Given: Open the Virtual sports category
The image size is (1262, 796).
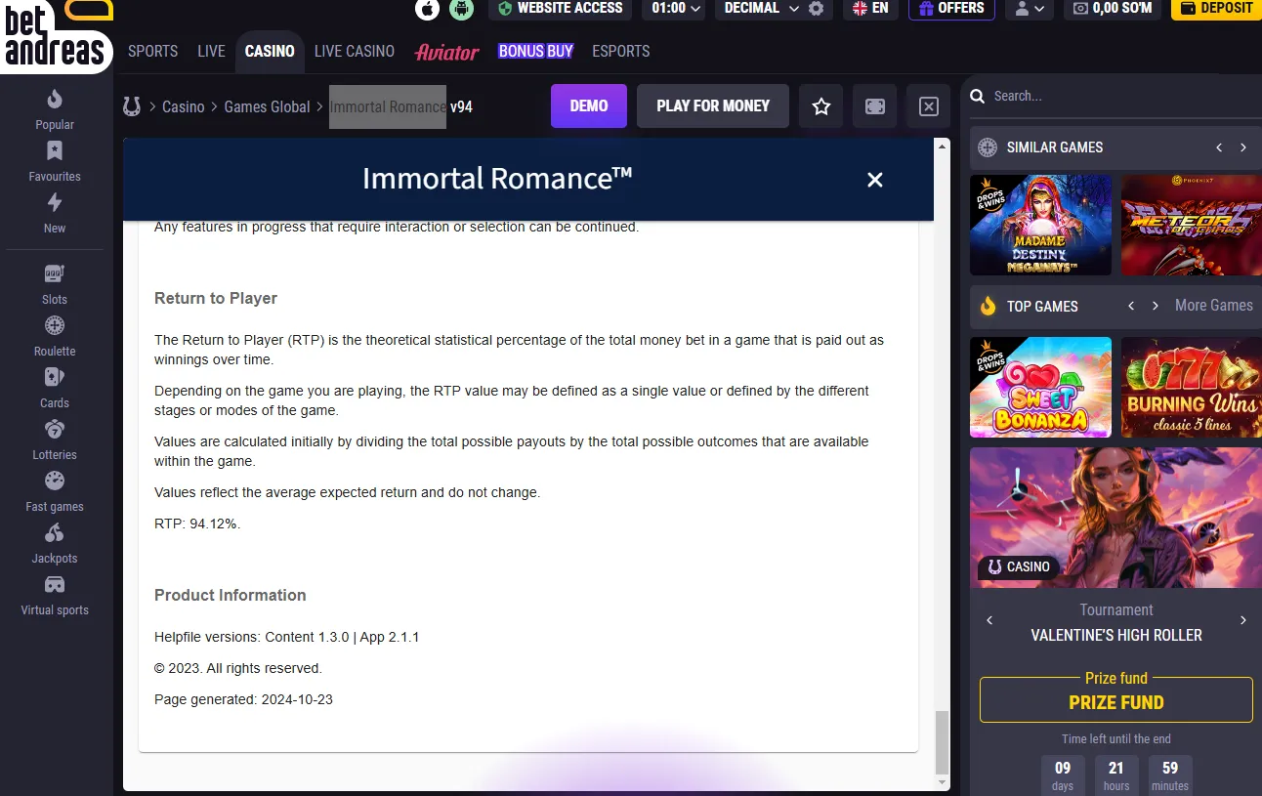Looking at the screenshot, I should pyautogui.click(x=55, y=595).
